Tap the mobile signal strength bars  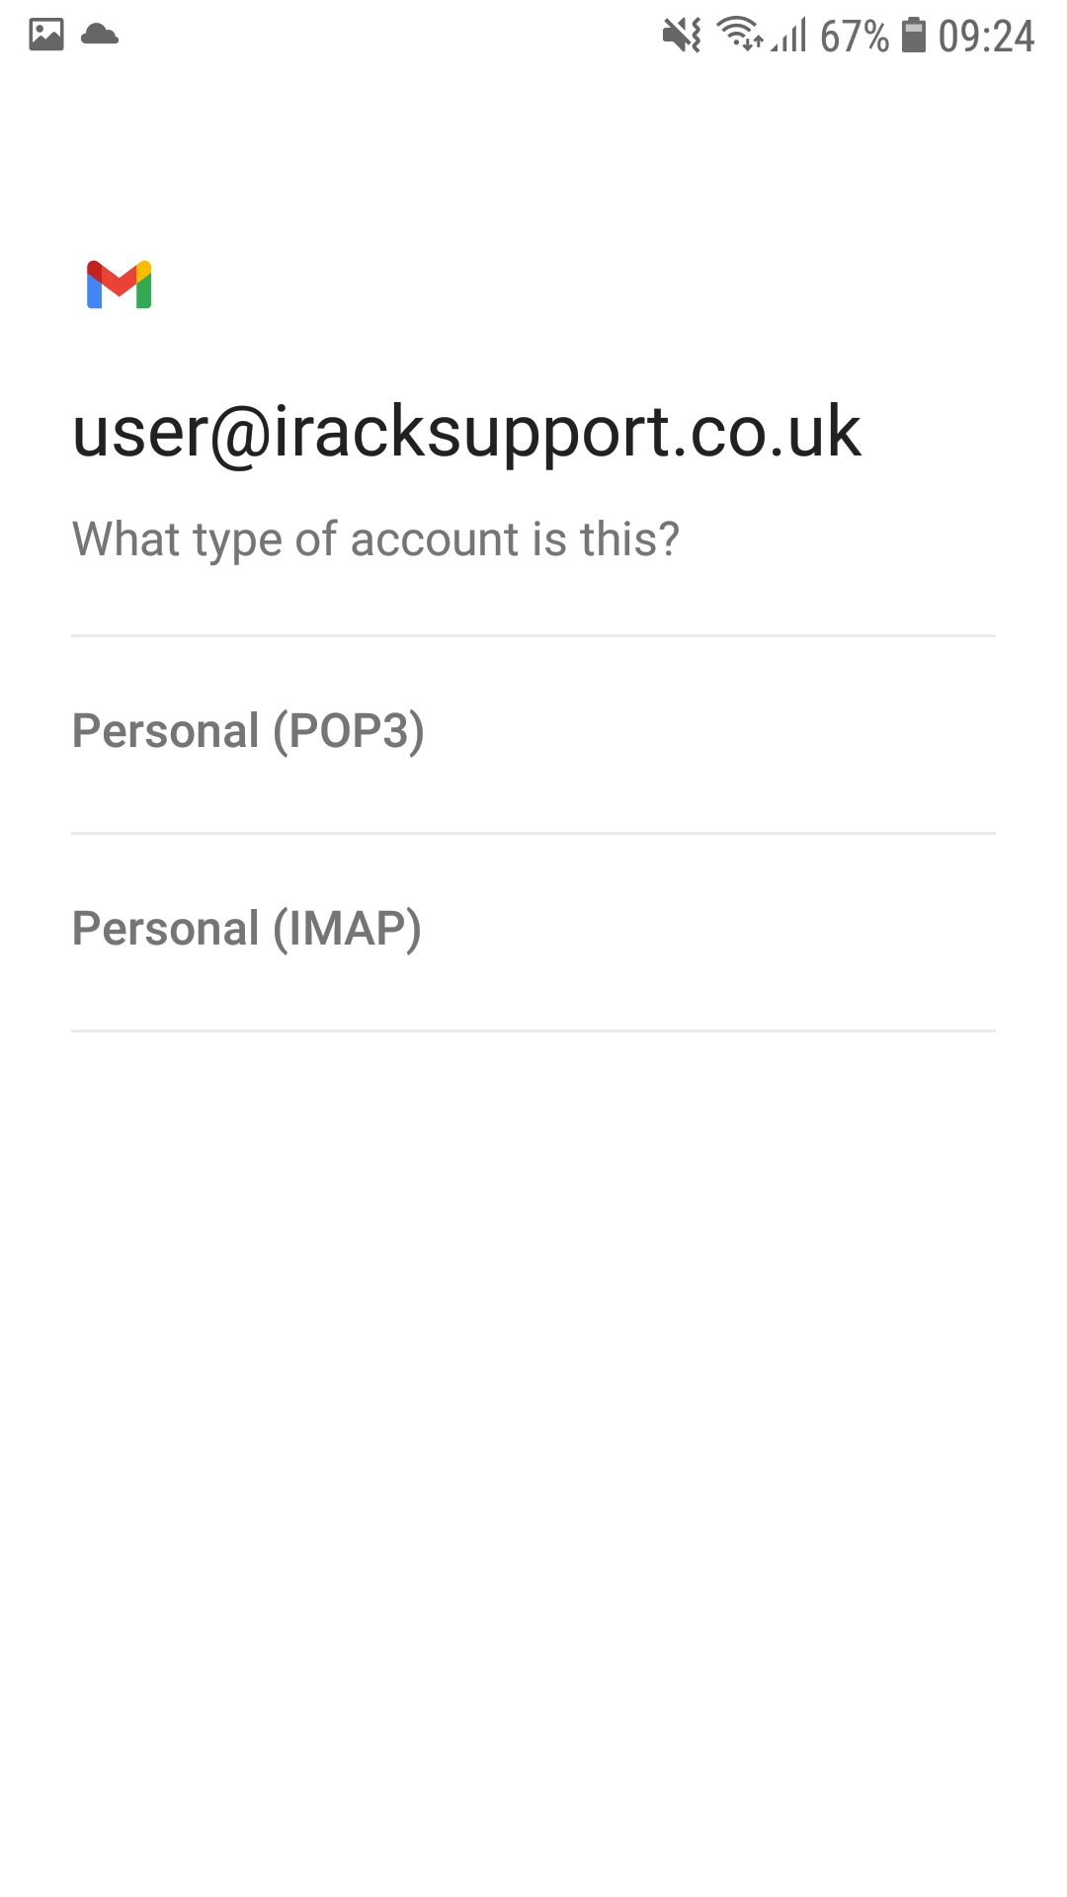tap(789, 36)
